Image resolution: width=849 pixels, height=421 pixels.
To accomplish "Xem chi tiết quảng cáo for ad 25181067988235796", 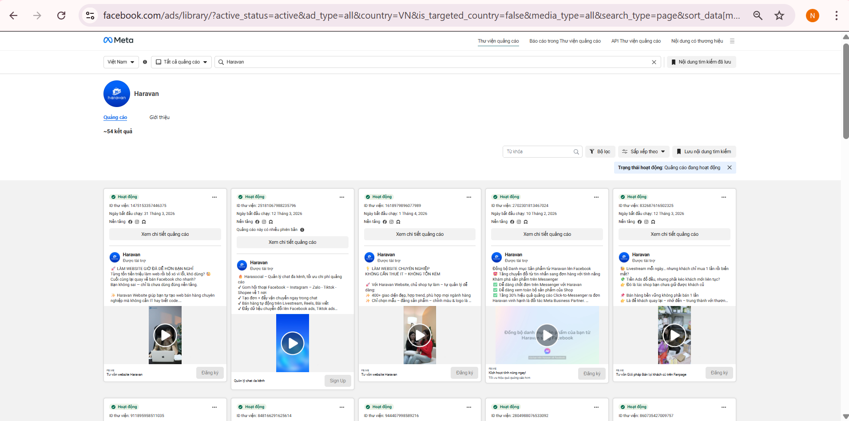I will pos(293,242).
